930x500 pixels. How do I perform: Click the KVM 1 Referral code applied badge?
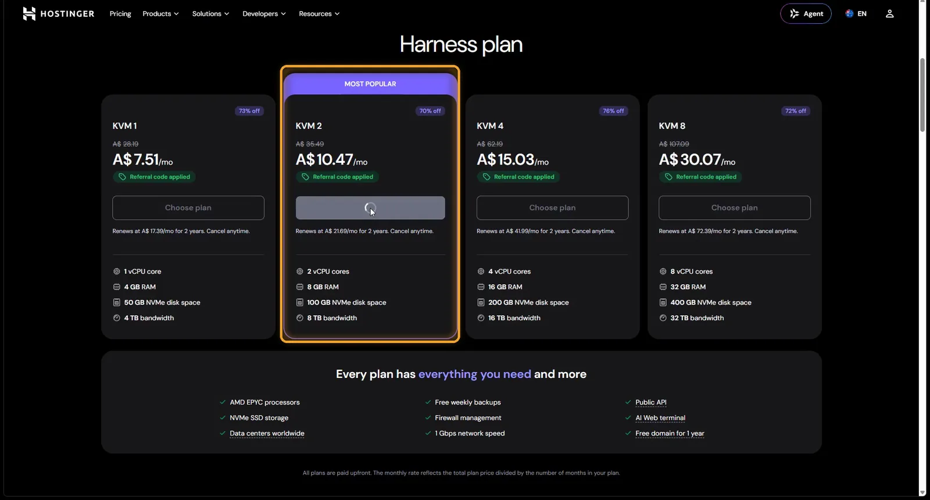(x=155, y=177)
